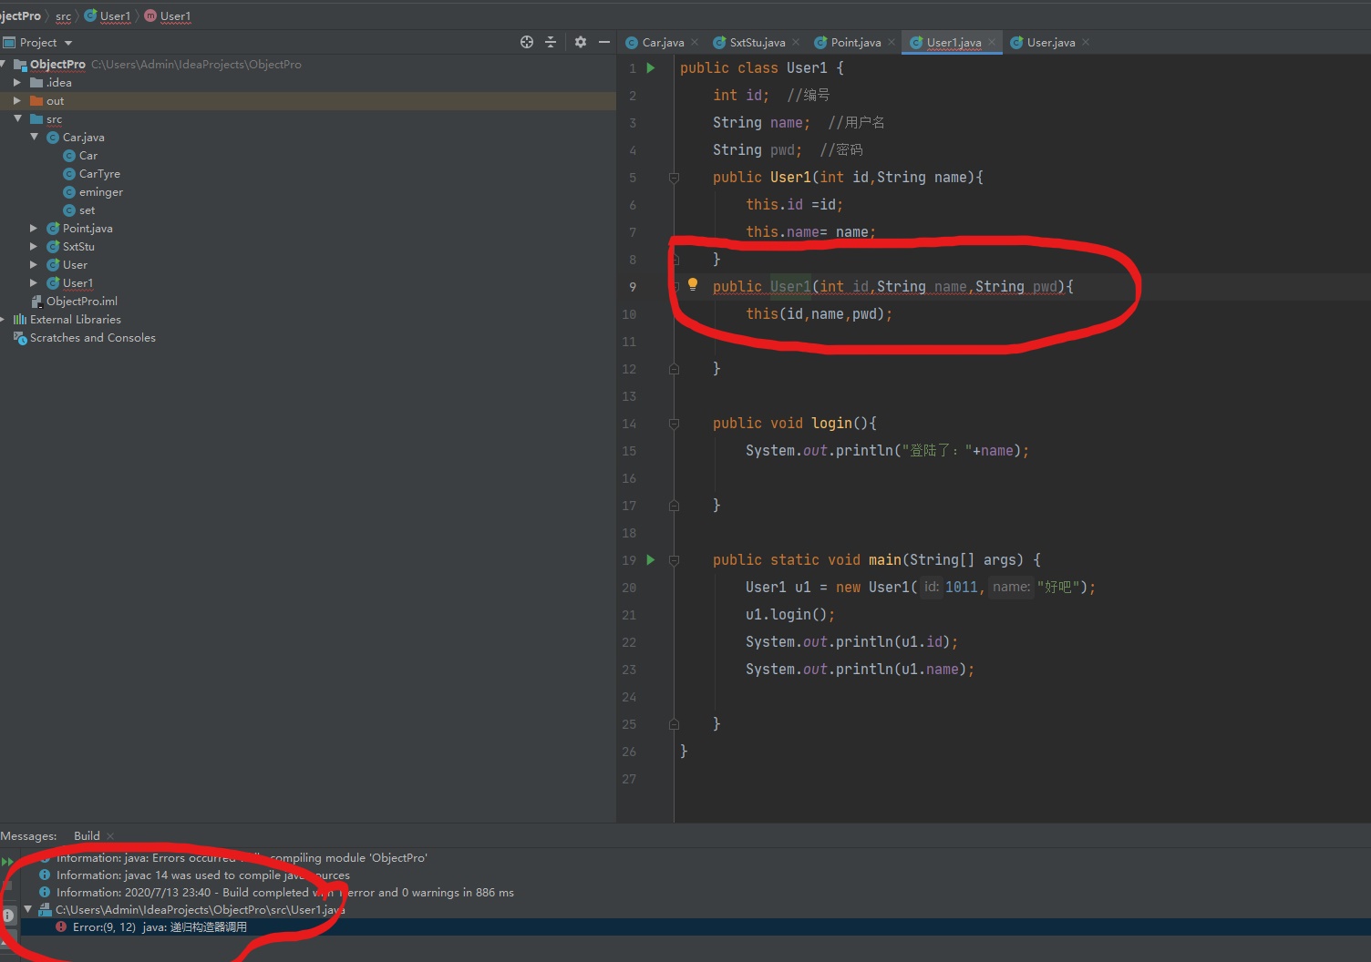
Task: Click the locate/scroll-from-source target icon
Action: coord(527,42)
